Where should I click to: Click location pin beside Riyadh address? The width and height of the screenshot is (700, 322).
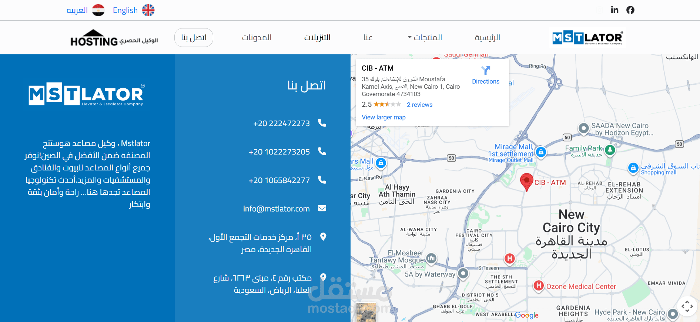[323, 277]
